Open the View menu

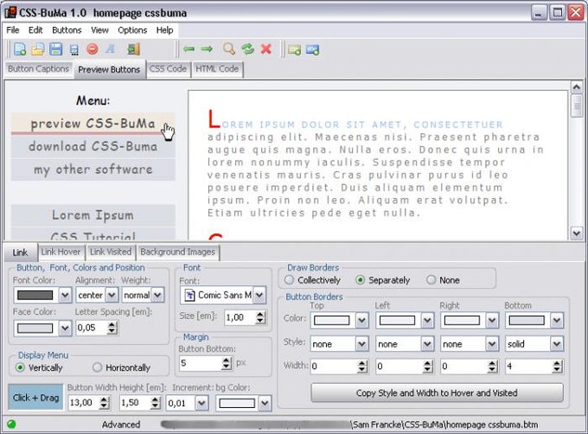[99, 30]
